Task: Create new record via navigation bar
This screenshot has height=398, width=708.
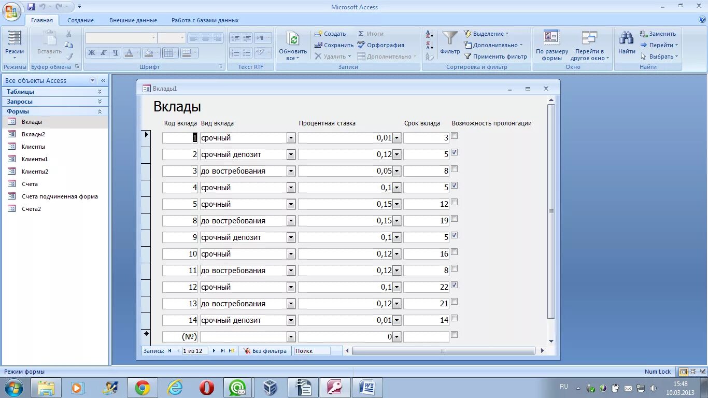Action: tap(232, 351)
